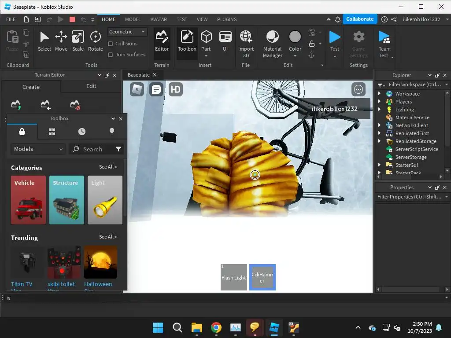
Task: Open the help question mark icon
Action: 384,19
